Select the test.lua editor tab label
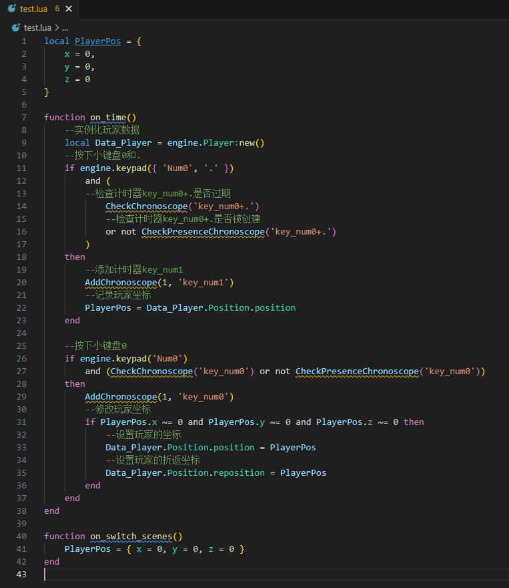The image size is (509, 588). point(34,9)
